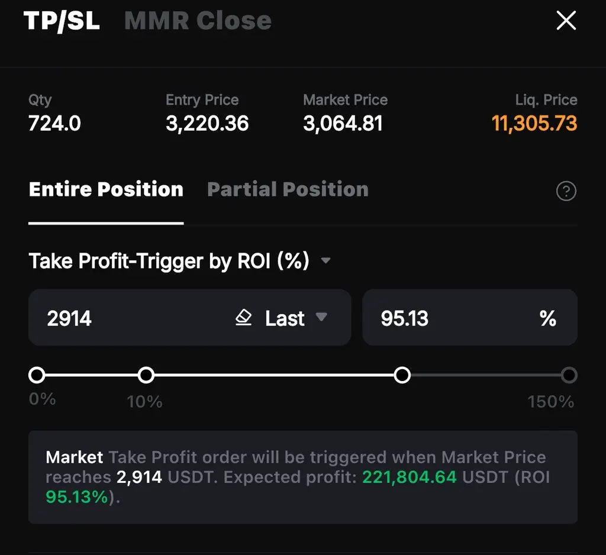
Task: Select the TP/SL tab
Action: point(62,21)
